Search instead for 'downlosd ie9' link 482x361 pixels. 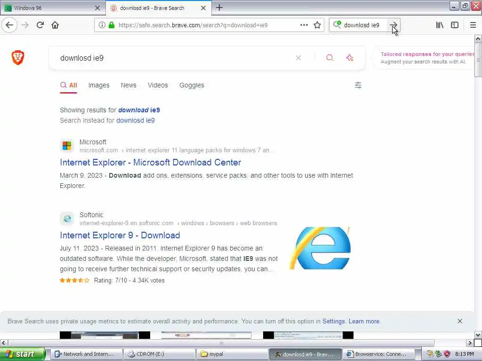[135, 120]
